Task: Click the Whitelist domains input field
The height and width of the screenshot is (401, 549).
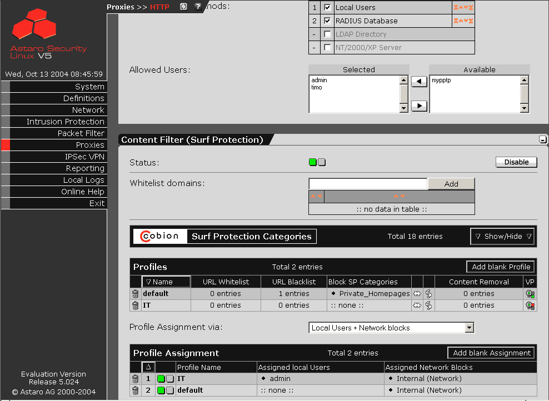Action: (x=368, y=184)
